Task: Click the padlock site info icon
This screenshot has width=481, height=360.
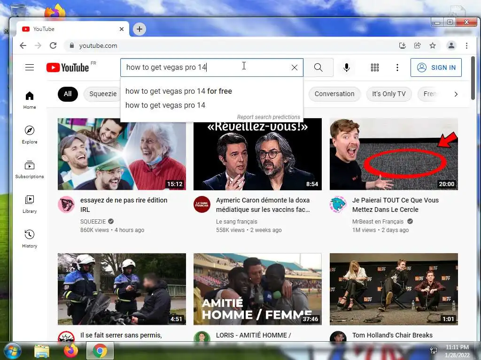Action: coord(72,45)
